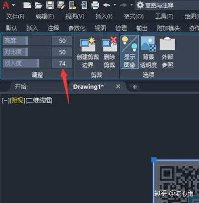199x203 pixels.
Task: Click the Save As icon
Action: pyautogui.click(x=61, y=5)
